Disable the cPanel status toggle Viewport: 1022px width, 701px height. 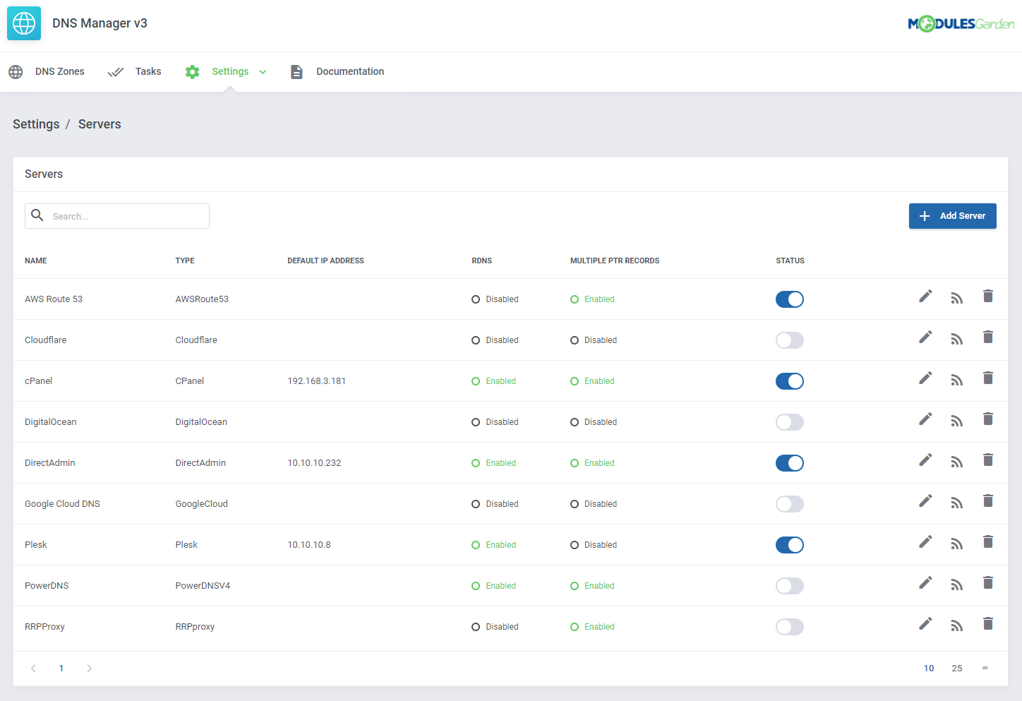790,381
